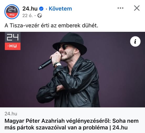The image size is (145, 133).
Task: Show link details via the round i icon
Action: pos(135,41)
